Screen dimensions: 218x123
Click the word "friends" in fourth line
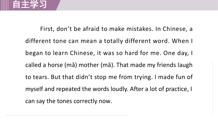(x=165, y=65)
